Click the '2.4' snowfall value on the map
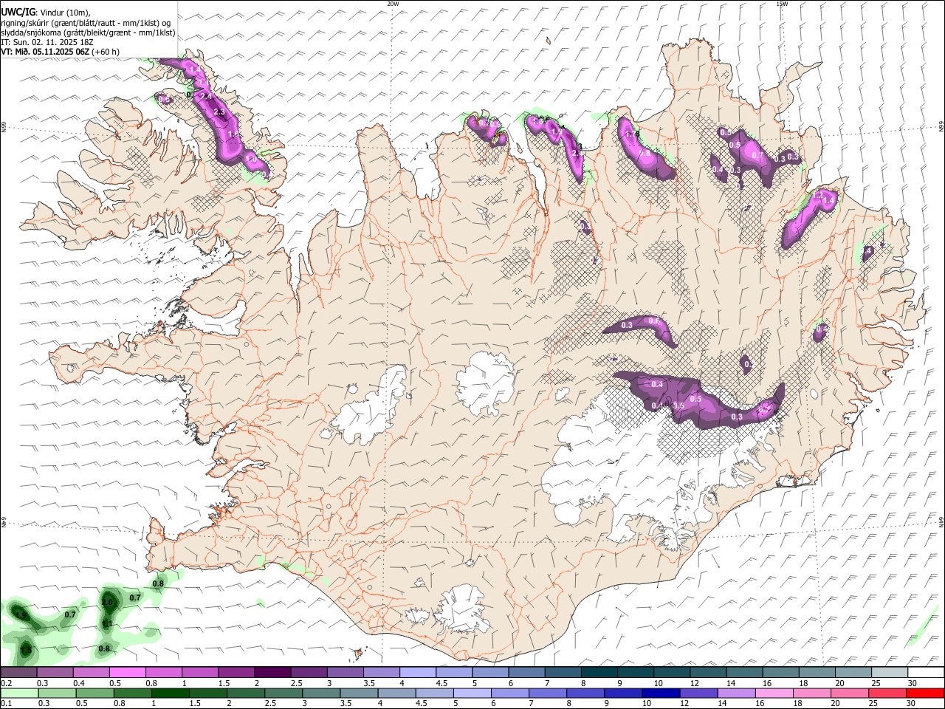The height and width of the screenshot is (709, 945). click(x=206, y=97)
